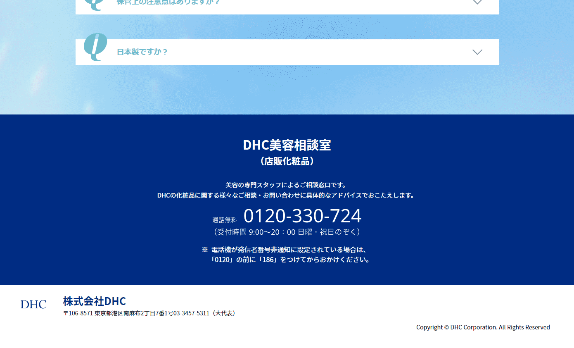Click the Q icon beside 日本製ですか？
Viewport: 574px width, 348px height.
[95, 47]
